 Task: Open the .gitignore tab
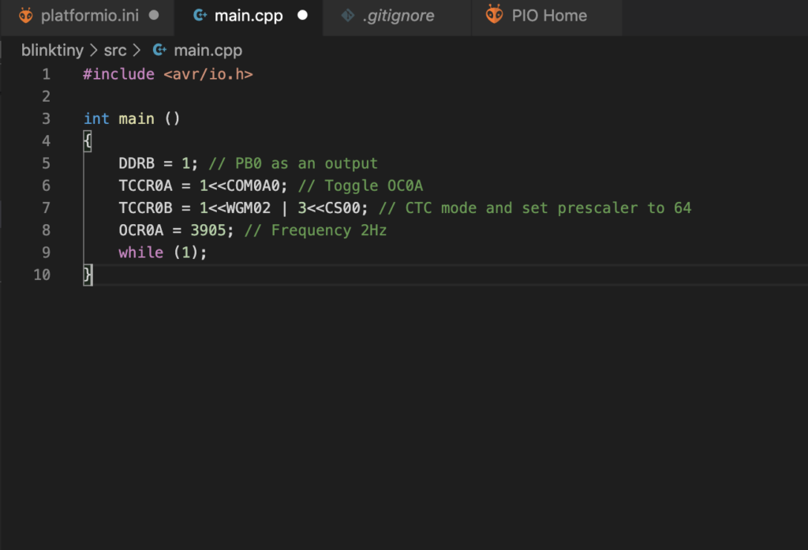tap(398, 16)
